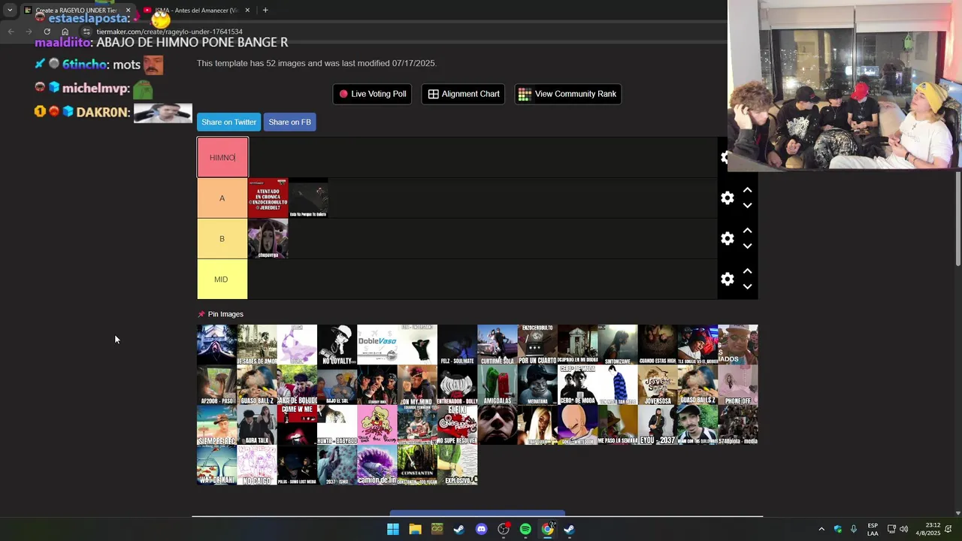
Task: Pick the CONSTANTIN image
Action: [x=417, y=465]
